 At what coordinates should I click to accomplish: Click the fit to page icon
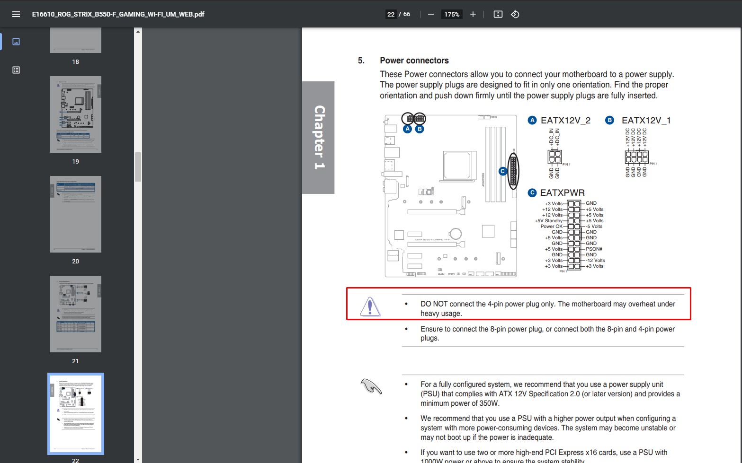point(498,14)
